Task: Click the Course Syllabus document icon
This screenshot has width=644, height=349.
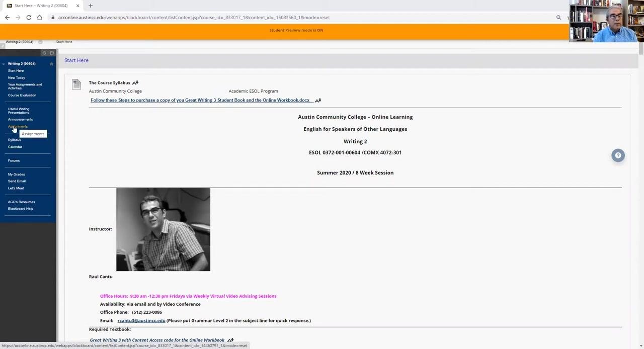Action: pyautogui.click(x=76, y=84)
